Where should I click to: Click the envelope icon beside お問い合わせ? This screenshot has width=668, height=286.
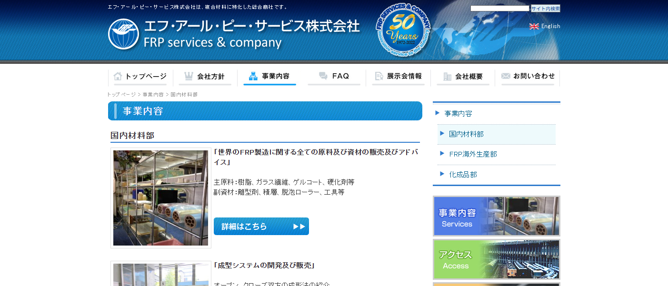tap(506, 76)
